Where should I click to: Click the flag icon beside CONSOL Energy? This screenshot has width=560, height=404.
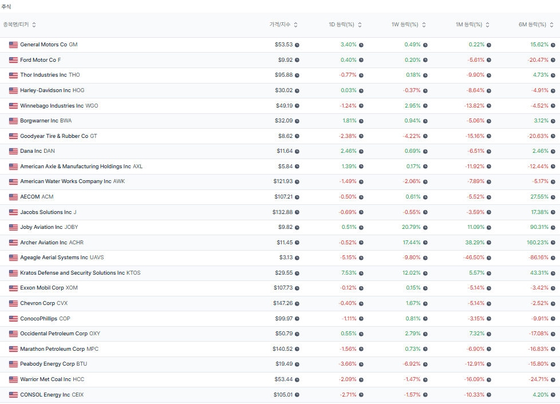coord(13,395)
